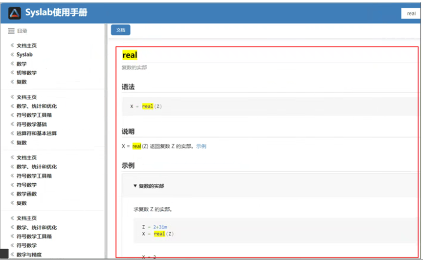The height and width of the screenshot is (260, 423).
Task: Open the Syslab entry in the sidebar
Action: 24,54
